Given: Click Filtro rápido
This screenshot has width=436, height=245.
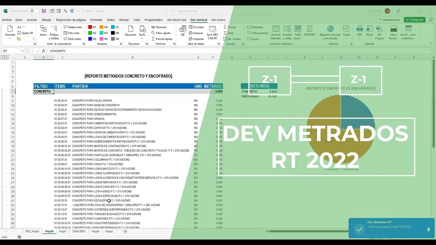Looking at the screenshot, I should pos(161,33).
